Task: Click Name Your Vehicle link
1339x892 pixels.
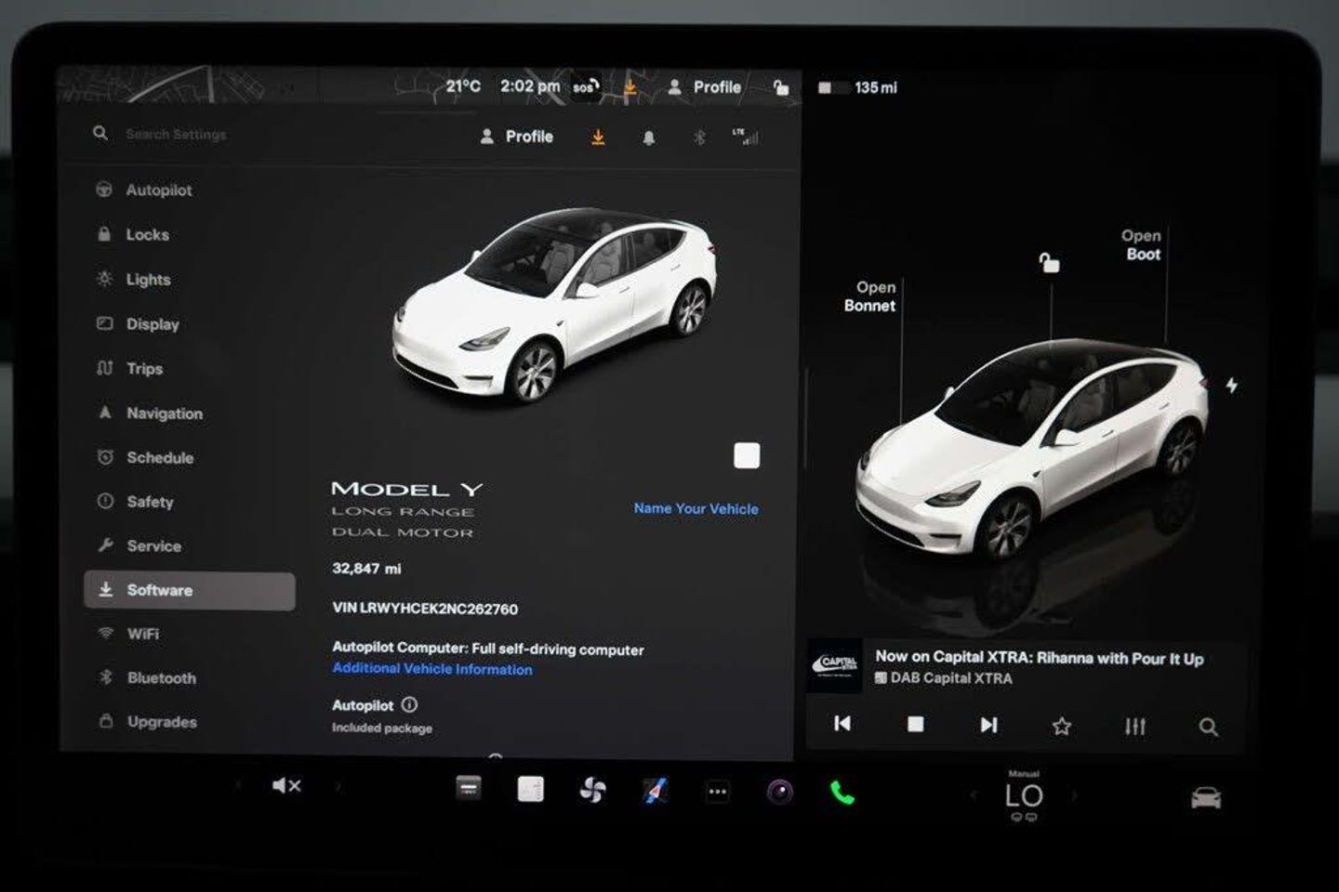Action: [x=696, y=508]
